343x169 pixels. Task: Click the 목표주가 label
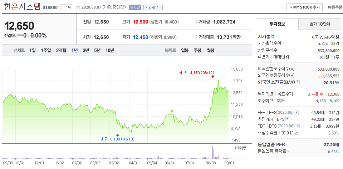point(285,94)
